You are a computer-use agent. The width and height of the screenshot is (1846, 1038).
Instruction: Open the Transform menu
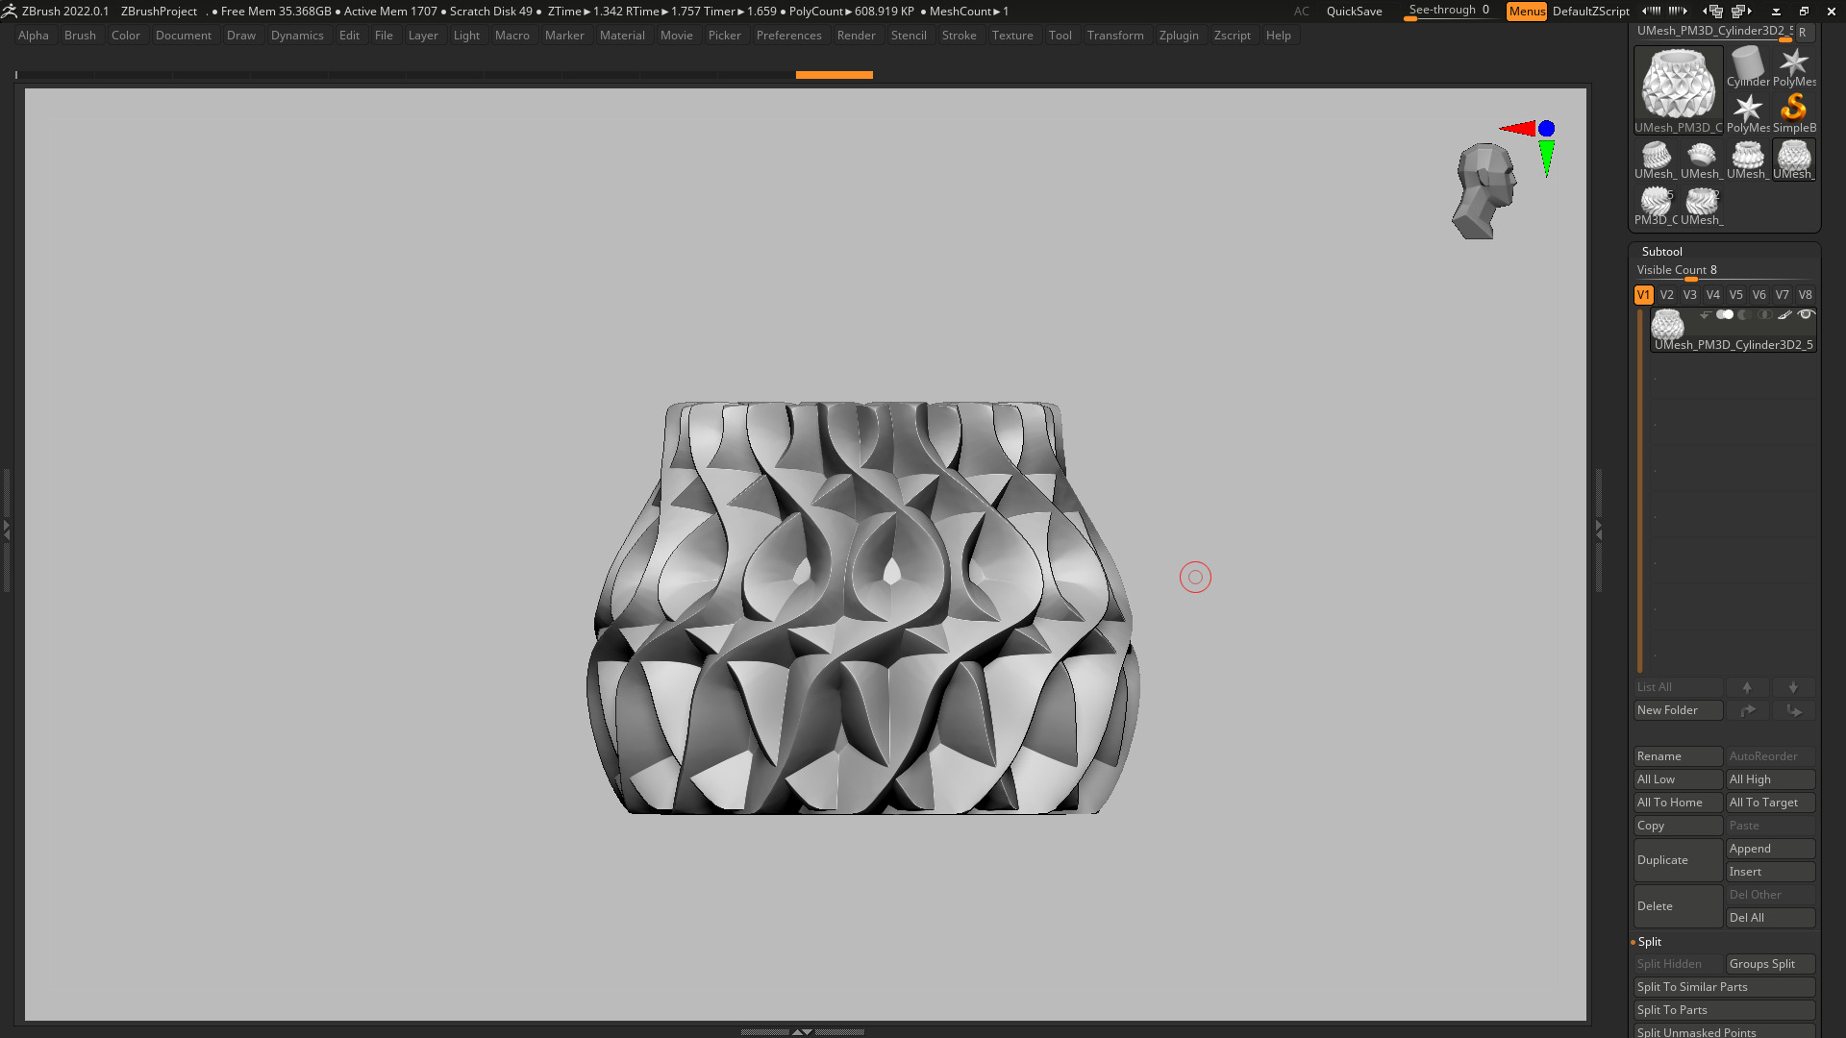pos(1115,36)
